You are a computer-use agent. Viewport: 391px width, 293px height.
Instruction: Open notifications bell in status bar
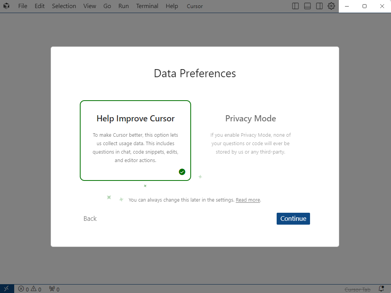coord(381,289)
